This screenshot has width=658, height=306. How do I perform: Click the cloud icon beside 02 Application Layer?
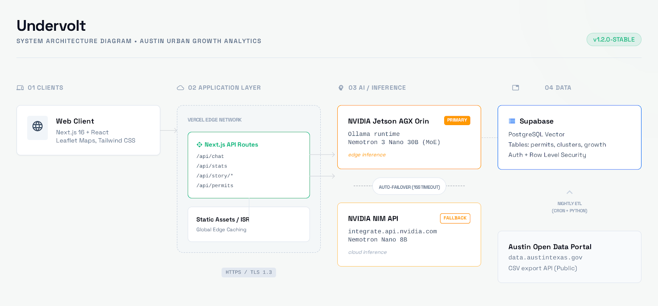click(180, 88)
